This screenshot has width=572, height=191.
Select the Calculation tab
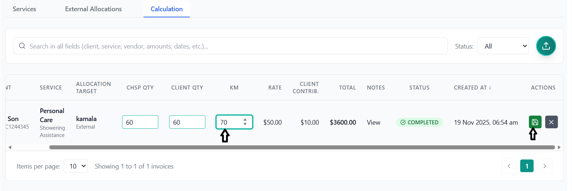(x=167, y=9)
